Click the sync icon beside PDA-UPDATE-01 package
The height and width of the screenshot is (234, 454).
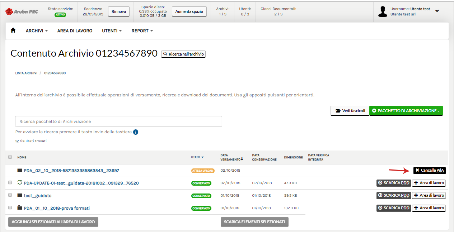[20, 183]
